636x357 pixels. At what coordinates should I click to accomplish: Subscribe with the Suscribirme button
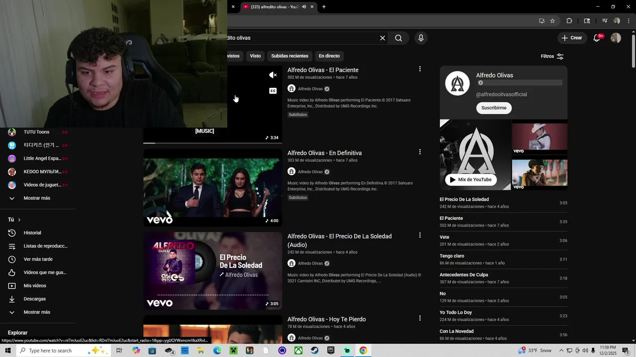pyautogui.click(x=494, y=108)
